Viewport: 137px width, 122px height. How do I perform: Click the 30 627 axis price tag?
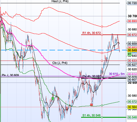pos(132,65)
